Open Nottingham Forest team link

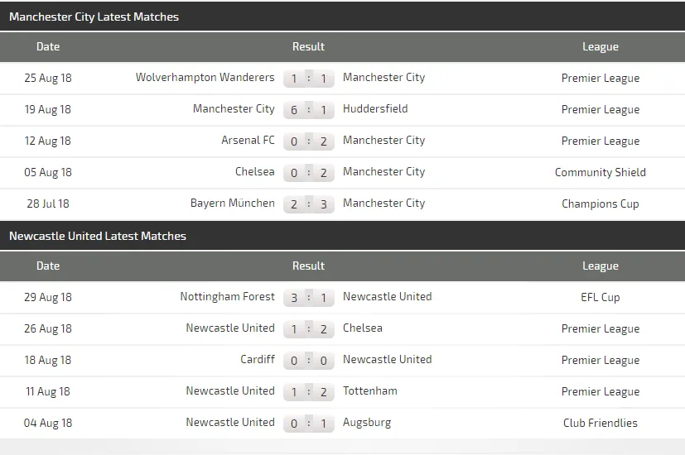(x=227, y=297)
